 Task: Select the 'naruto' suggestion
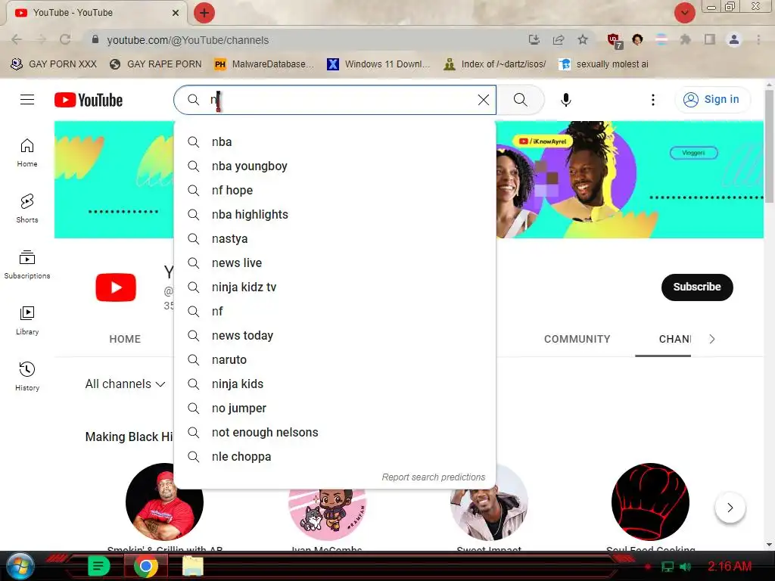(335, 359)
